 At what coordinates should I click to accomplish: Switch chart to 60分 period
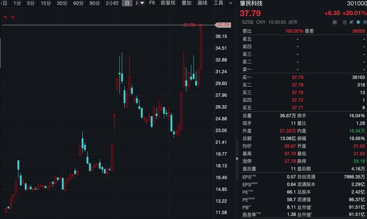(x=78, y=3)
